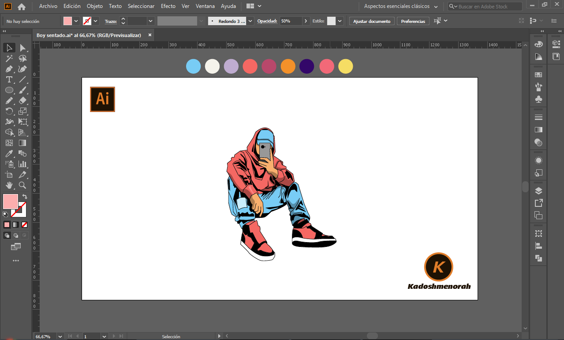This screenshot has height=340, width=564.
Task: Expand the Opacidad flyout arrow
Action: click(306, 21)
